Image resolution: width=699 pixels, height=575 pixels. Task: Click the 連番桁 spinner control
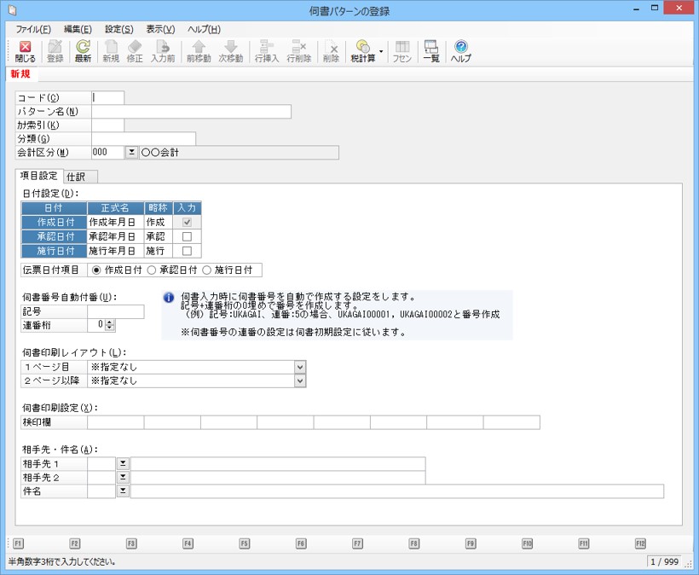[x=110, y=325]
